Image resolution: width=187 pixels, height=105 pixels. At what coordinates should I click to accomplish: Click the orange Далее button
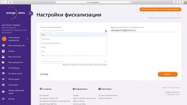[167, 74]
